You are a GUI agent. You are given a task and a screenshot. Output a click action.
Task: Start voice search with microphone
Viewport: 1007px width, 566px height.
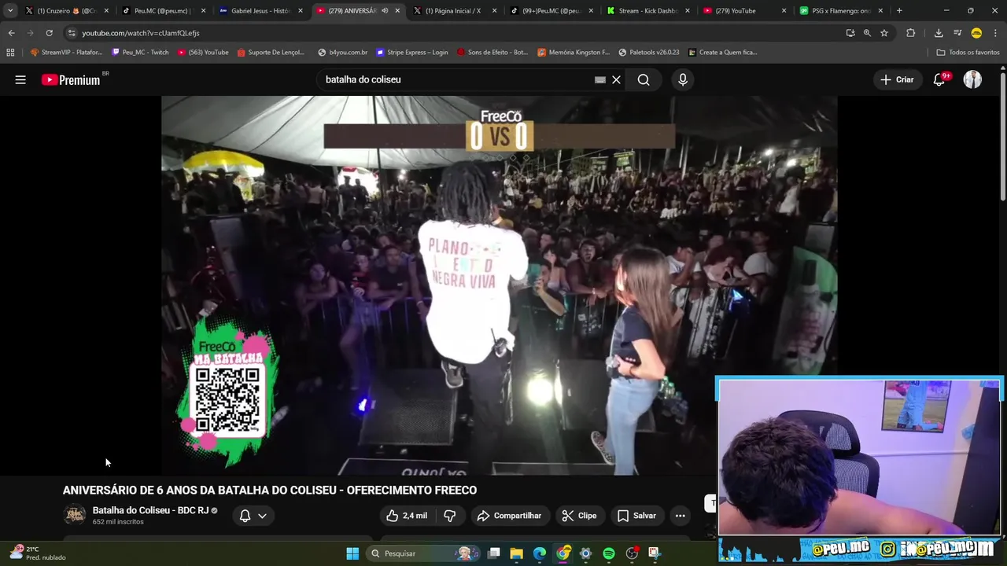683,79
